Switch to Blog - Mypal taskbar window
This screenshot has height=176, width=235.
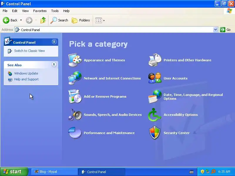click(x=54, y=172)
